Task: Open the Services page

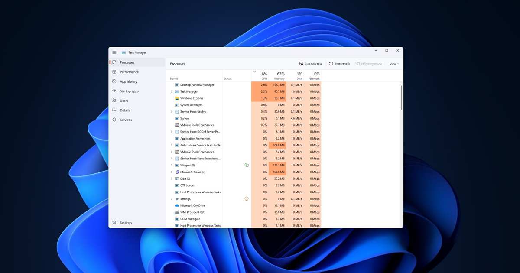Action: point(137,120)
